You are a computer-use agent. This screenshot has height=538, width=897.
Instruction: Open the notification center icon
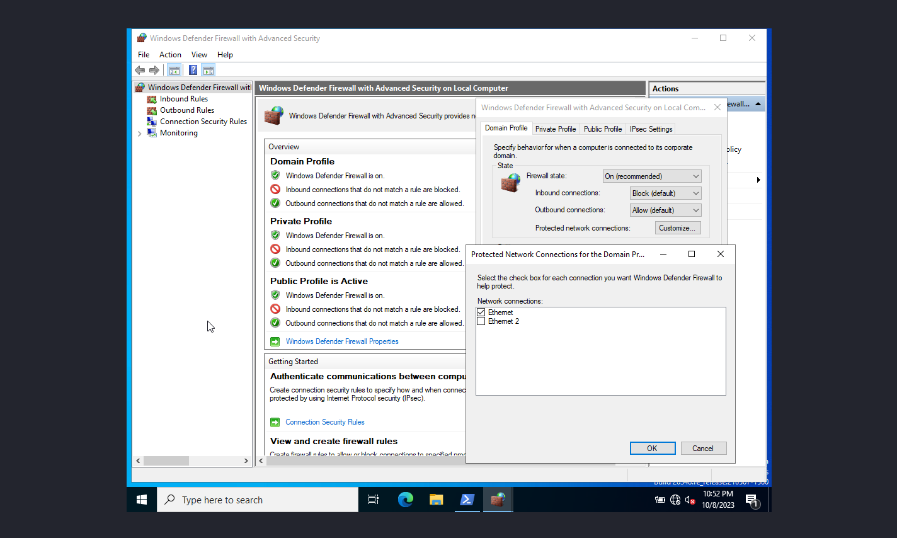click(x=751, y=500)
